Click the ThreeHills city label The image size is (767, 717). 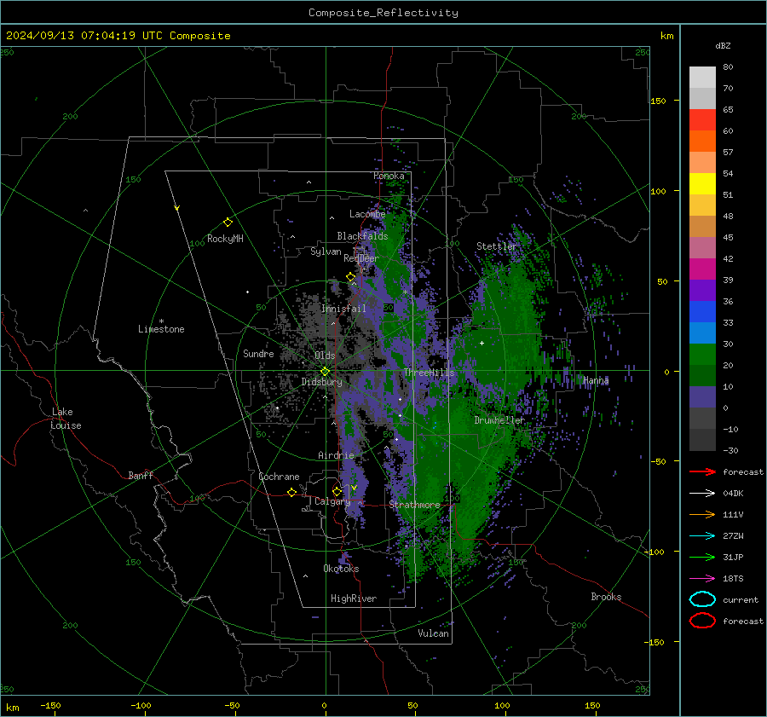pos(429,373)
